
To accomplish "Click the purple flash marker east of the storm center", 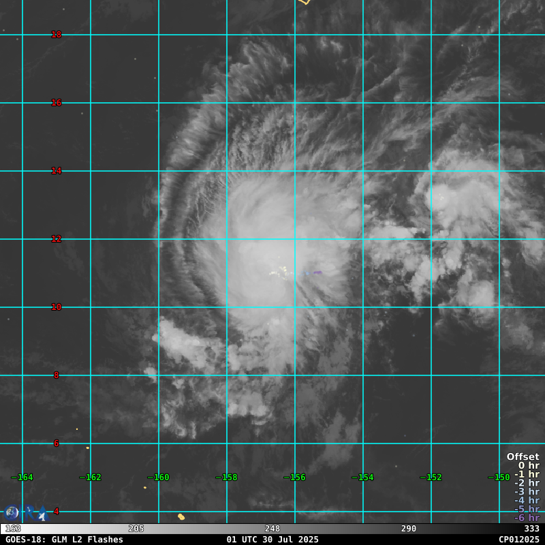I will coord(317,272).
